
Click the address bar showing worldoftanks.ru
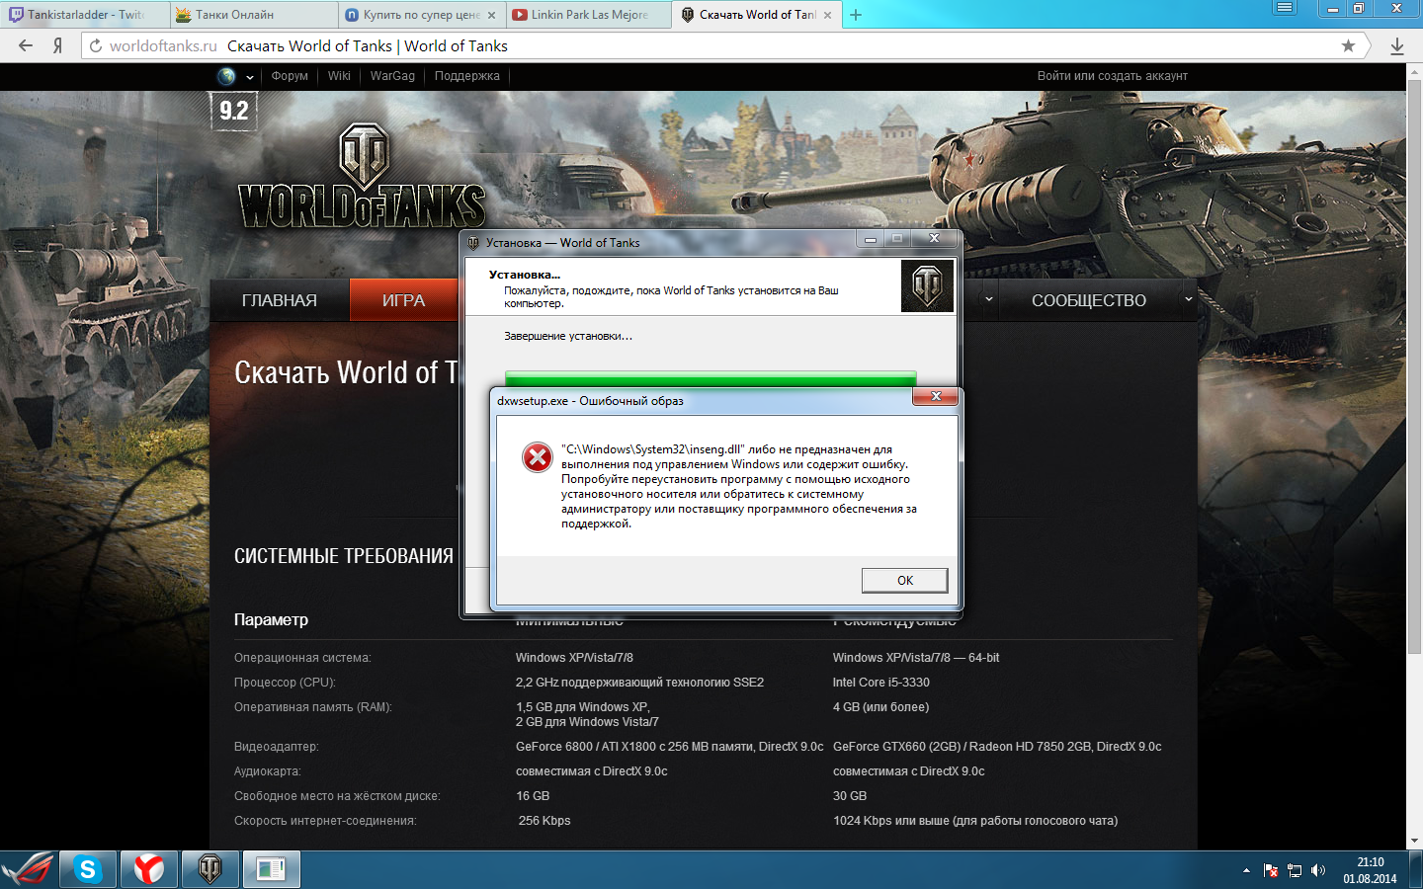711,45
